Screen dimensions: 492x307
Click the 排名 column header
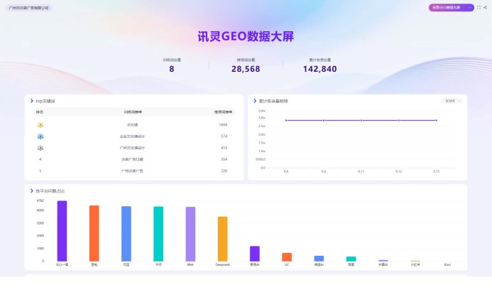point(40,112)
